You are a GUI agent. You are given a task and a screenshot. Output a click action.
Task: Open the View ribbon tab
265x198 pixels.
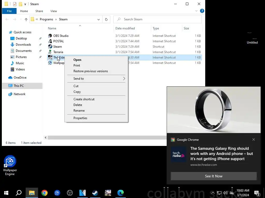54,11
